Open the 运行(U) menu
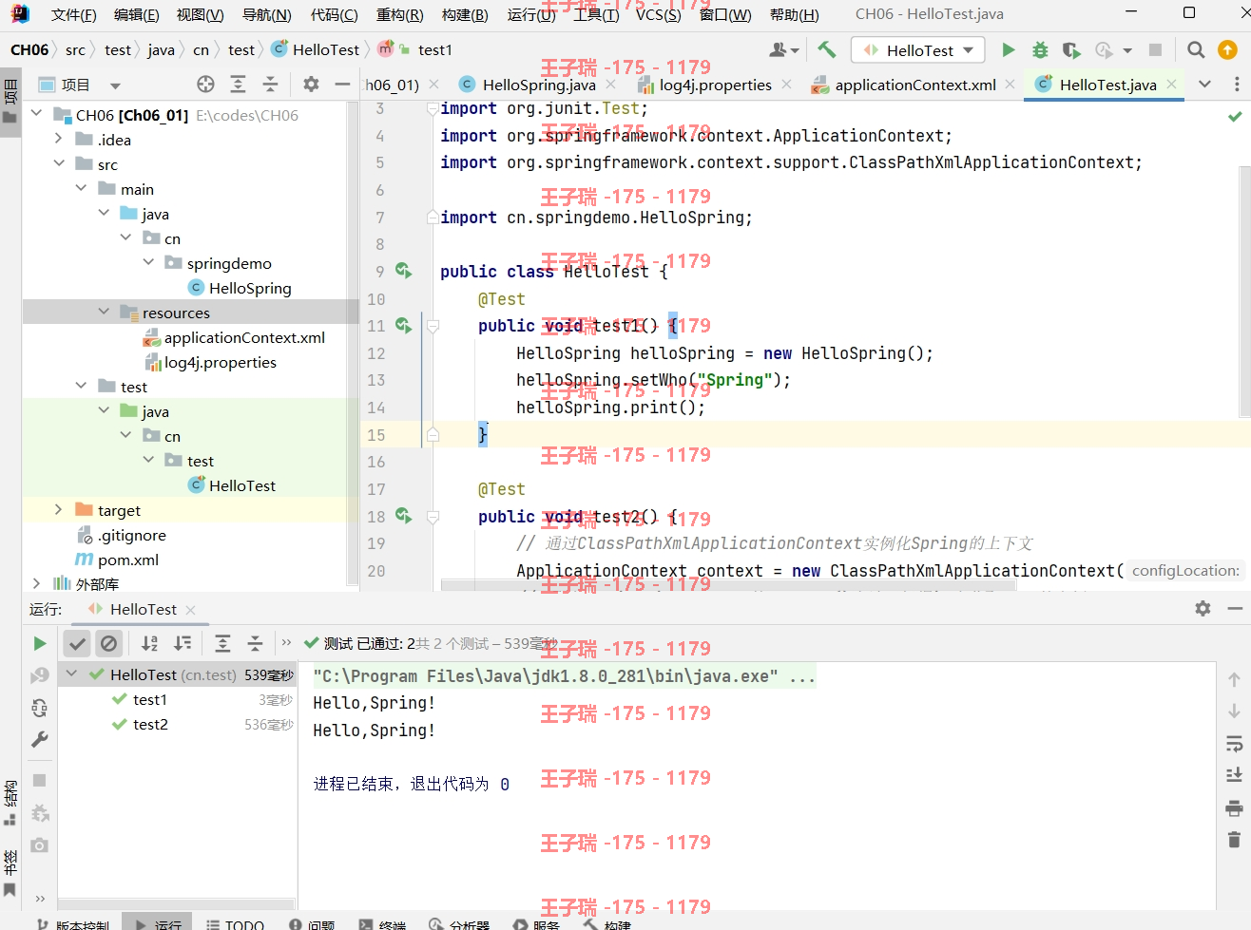 click(x=531, y=14)
